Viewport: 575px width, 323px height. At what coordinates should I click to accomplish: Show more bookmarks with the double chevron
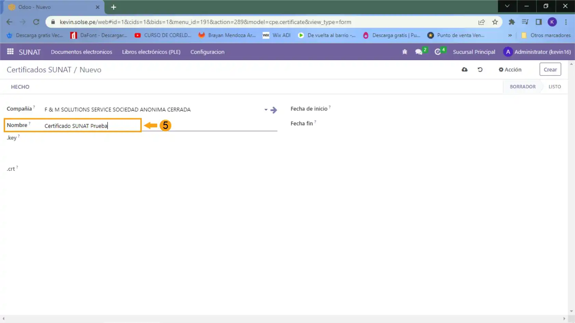tap(510, 35)
